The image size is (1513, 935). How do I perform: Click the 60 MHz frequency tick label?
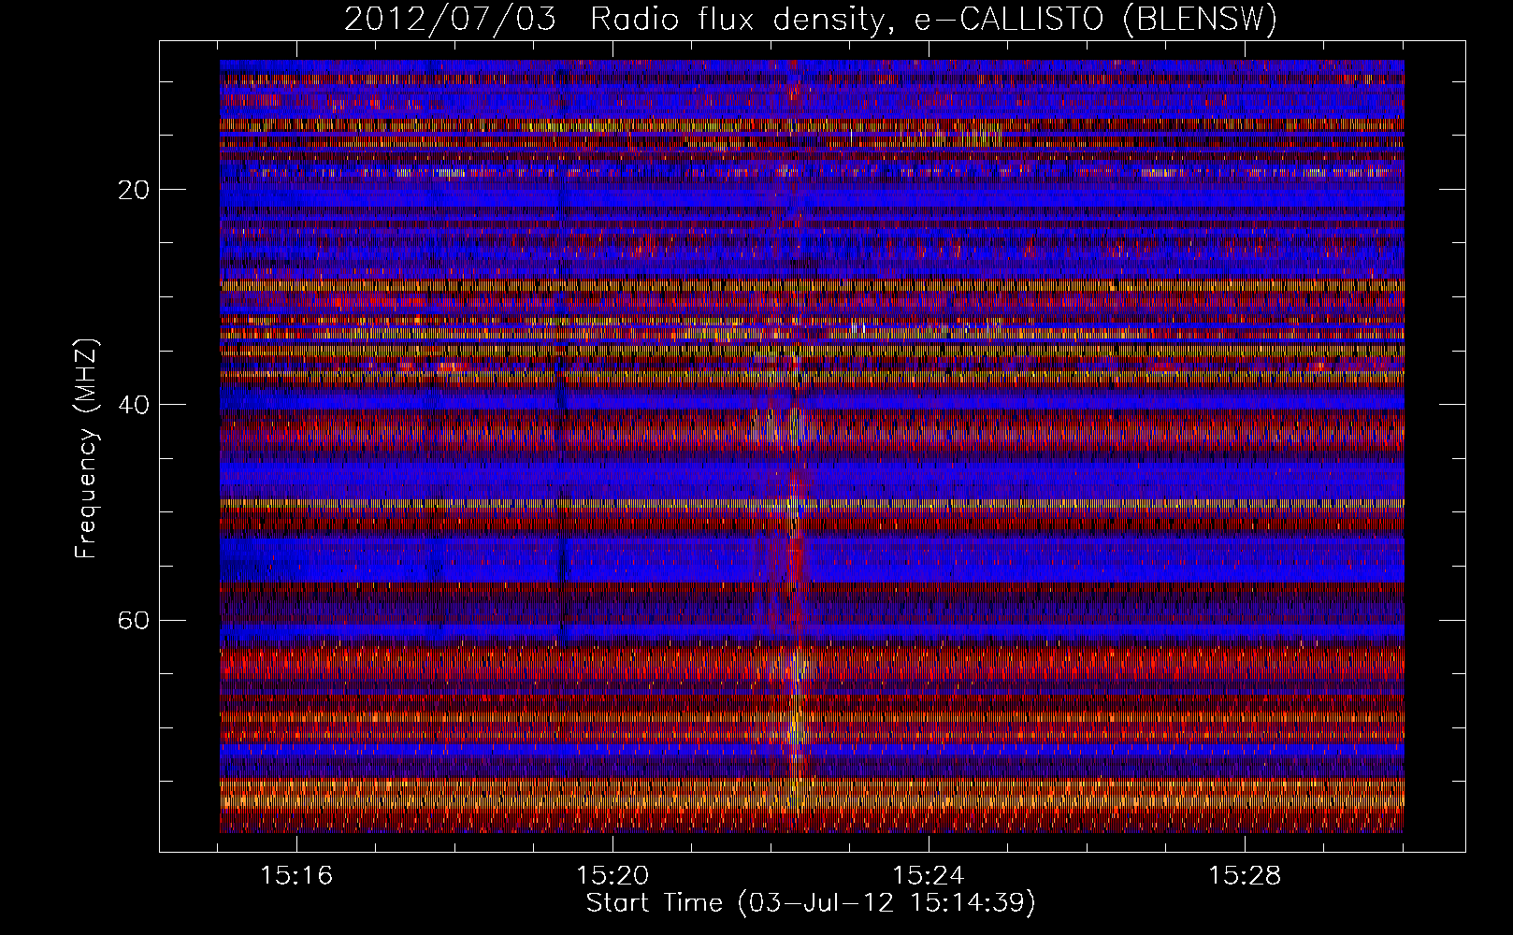click(x=135, y=621)
